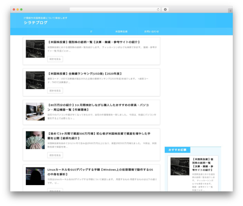
Task: Open article 始めて3ヶ月間で資産500万円増
Action: point(99,136)
